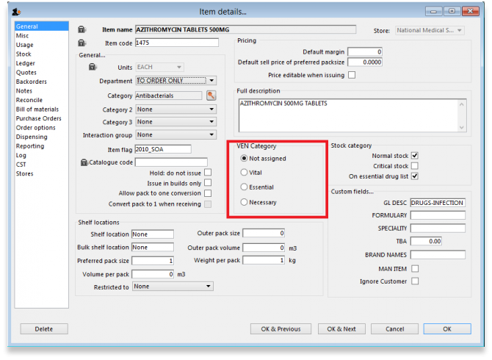The height and width of the screenshot is (360, 492).
Task: Open the Restricted to dropdown
Action: coord(209,287)
